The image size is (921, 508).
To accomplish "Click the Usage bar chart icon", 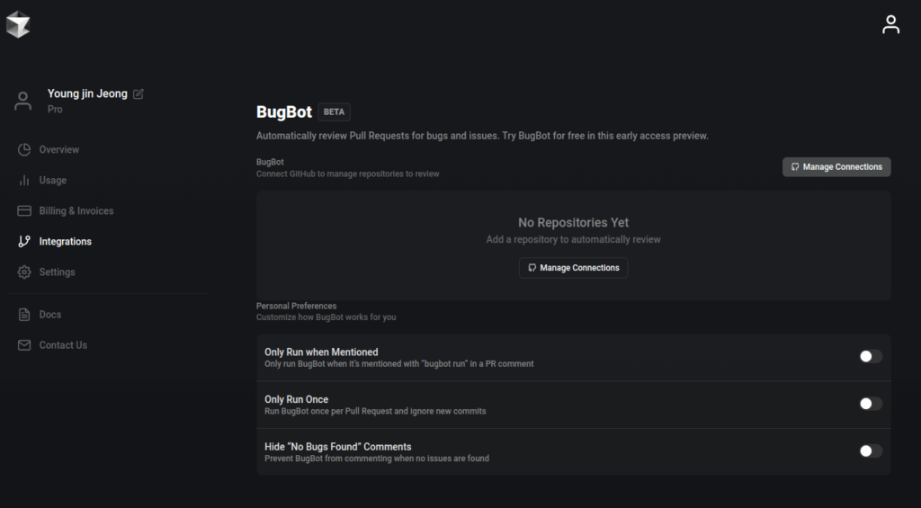I will pos(24,180).
